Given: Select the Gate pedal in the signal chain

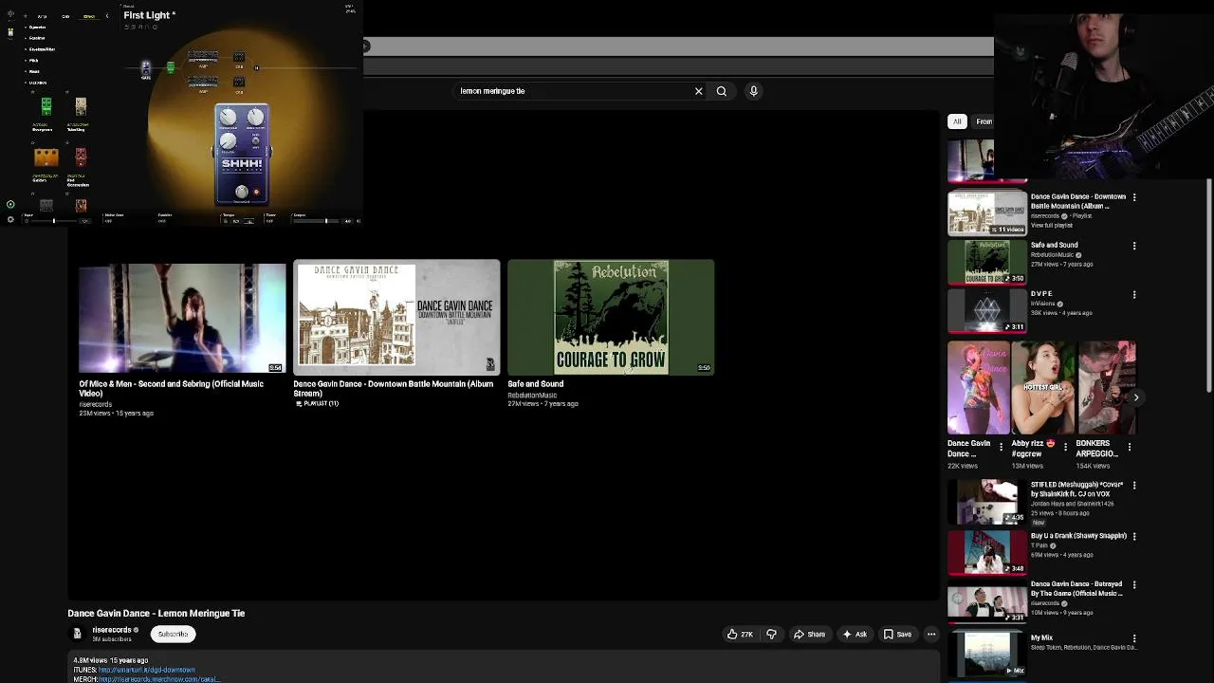Looking at the screenshot, I should tap(146, 68).
